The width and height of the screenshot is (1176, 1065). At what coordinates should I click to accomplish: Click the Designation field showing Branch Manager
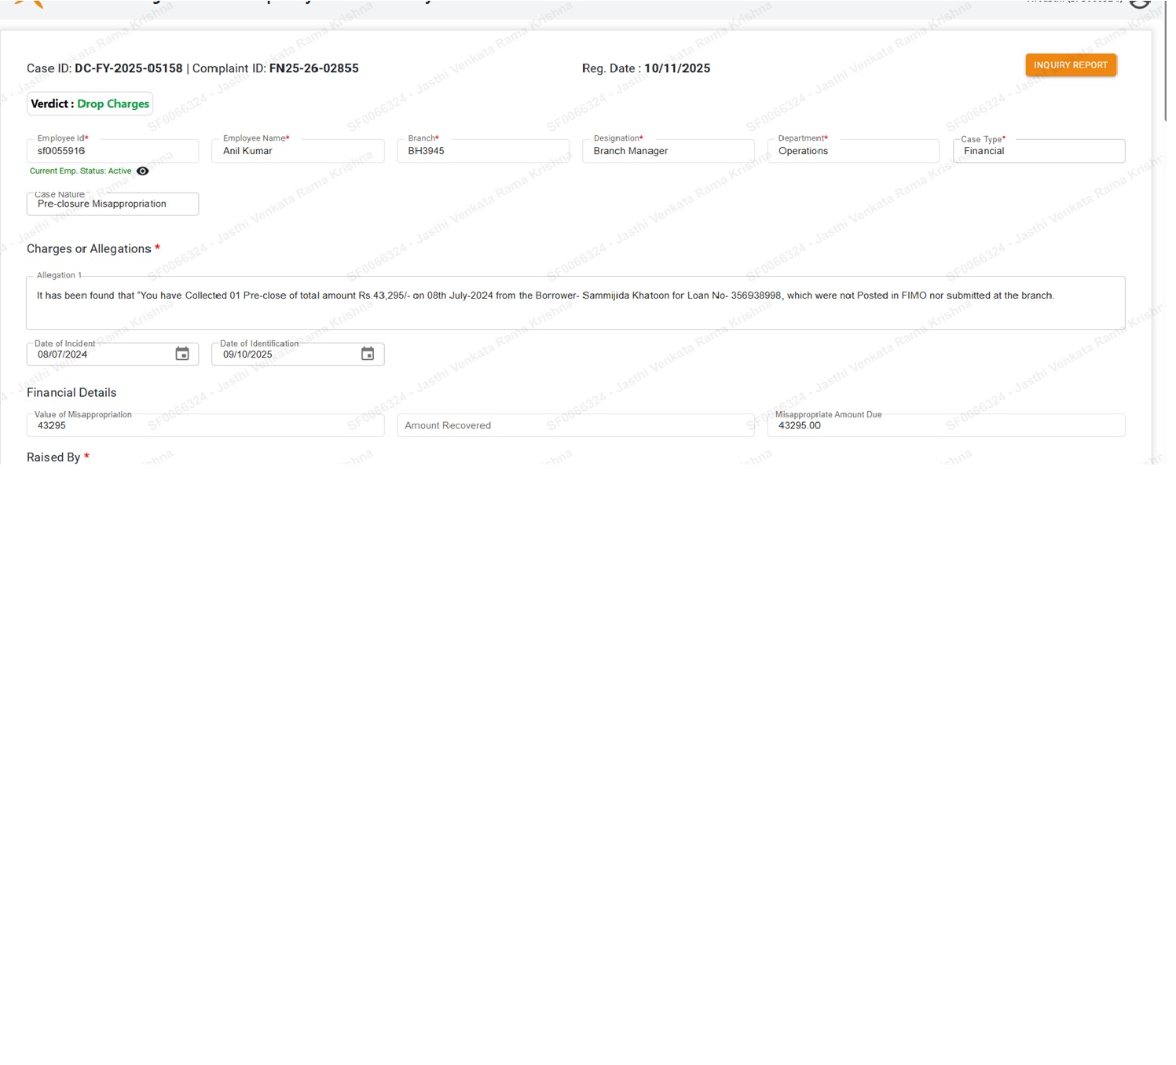click(x=668, y=151)
